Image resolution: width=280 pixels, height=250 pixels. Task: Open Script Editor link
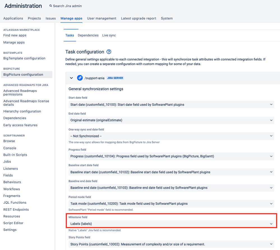pyautogui.click(x=13, y=223)
